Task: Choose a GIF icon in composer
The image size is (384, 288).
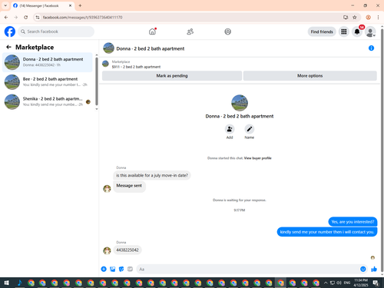Action: tap(130, 269)
